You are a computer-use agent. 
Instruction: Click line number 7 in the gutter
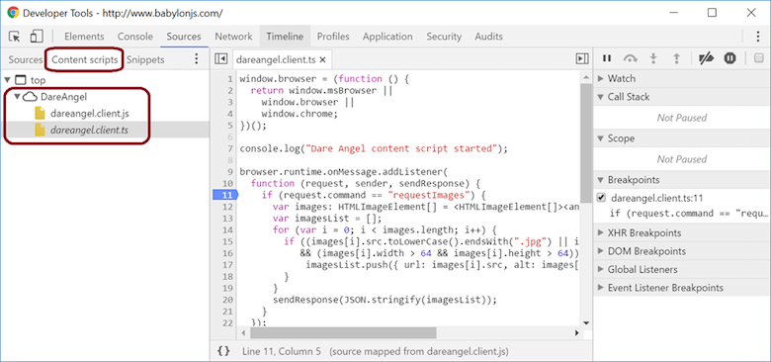[x=230, y=148]
